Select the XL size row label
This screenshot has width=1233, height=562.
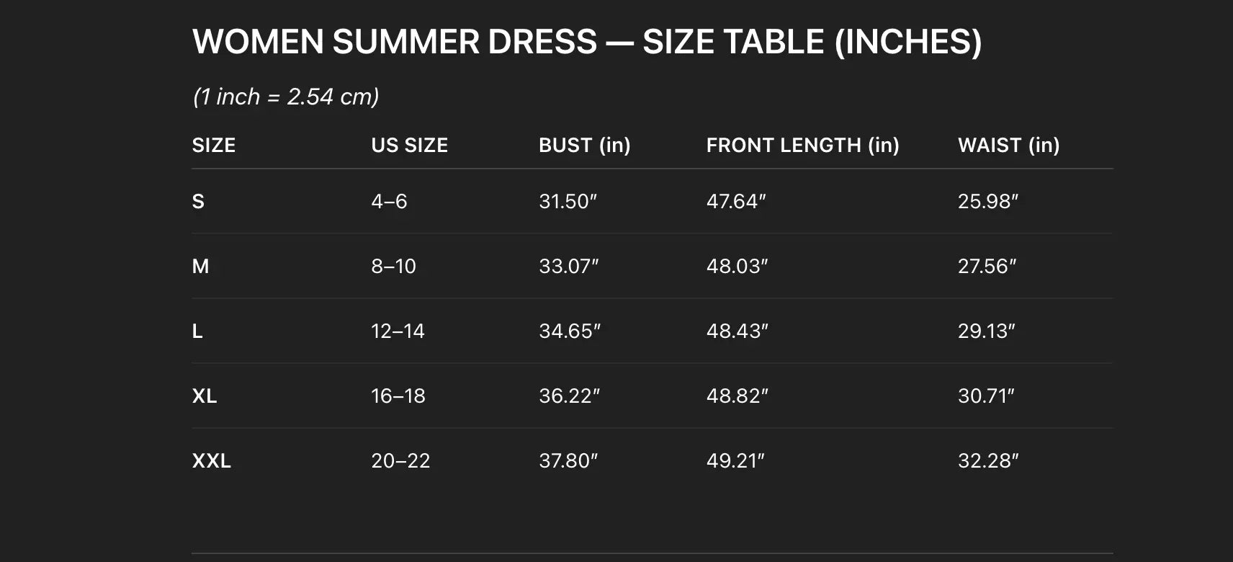click(x=205, y=396)
